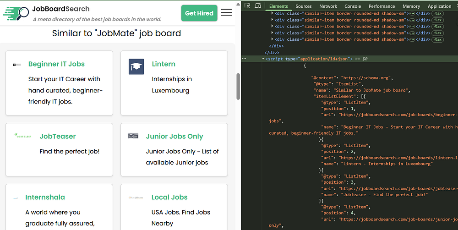Click the fourth flex badge
458x230 pixels.
tap(437, 33)
